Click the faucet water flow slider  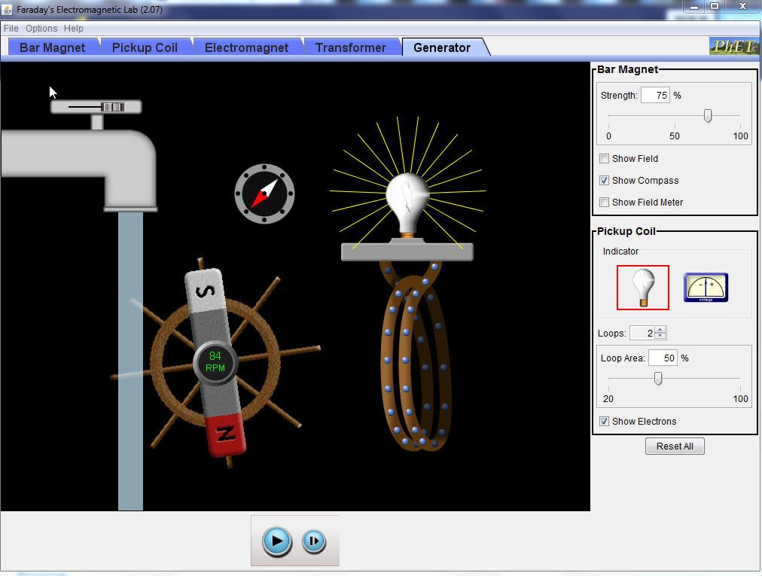click(112, 107)
